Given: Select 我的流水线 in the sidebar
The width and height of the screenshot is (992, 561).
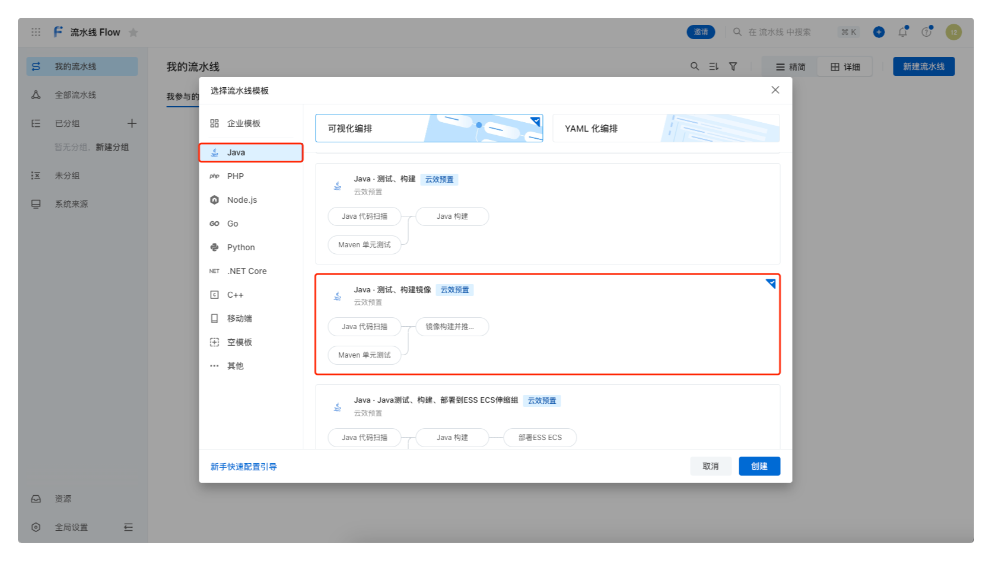Looking at the screenshot, I should [x=82, y=66].
